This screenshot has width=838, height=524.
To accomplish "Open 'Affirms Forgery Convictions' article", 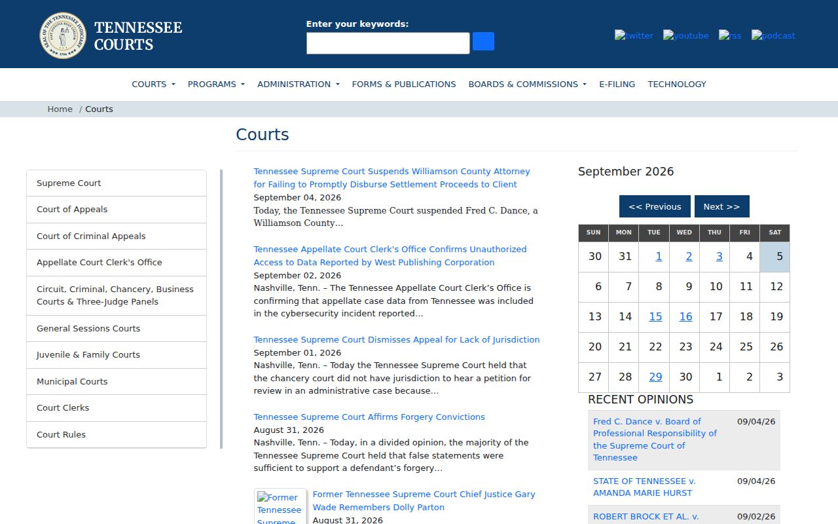I will 369,417.
